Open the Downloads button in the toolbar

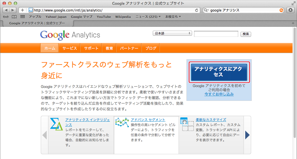coord(291,10)
